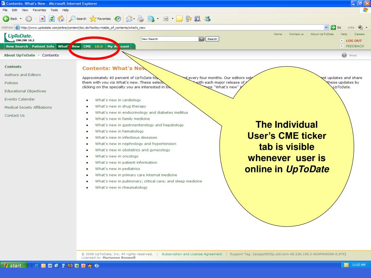
Task: Click the Forward arrow icon
Action: (x=29, y=19)
